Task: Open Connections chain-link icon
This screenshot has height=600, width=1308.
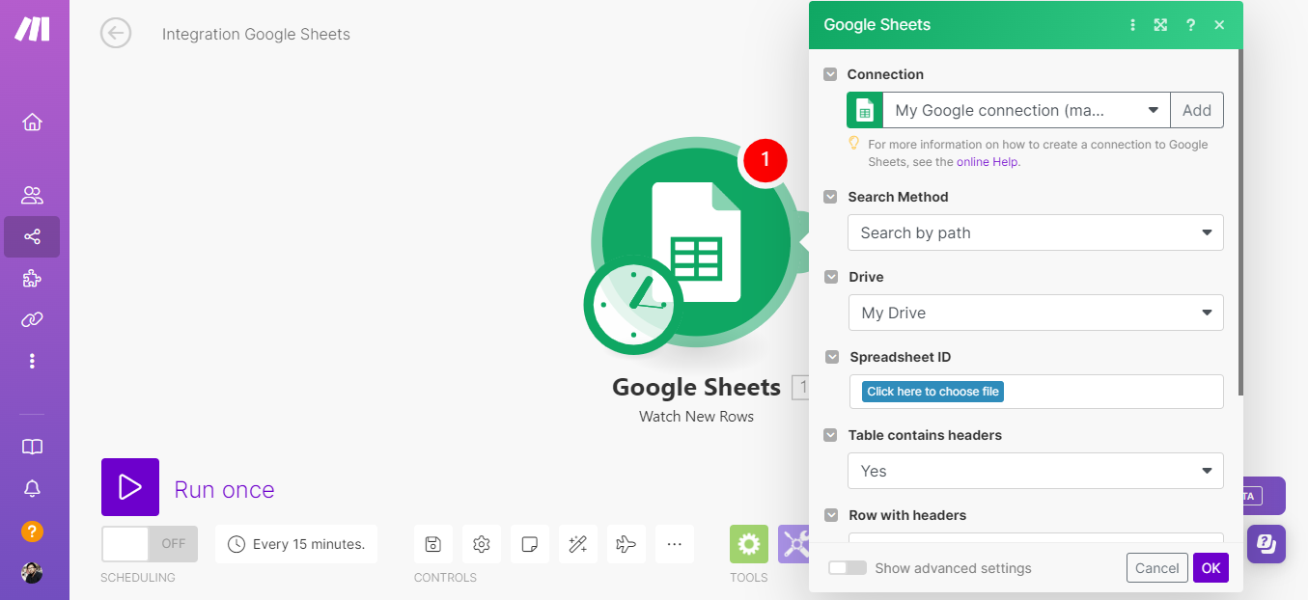Action: click(x=33, y=319)
